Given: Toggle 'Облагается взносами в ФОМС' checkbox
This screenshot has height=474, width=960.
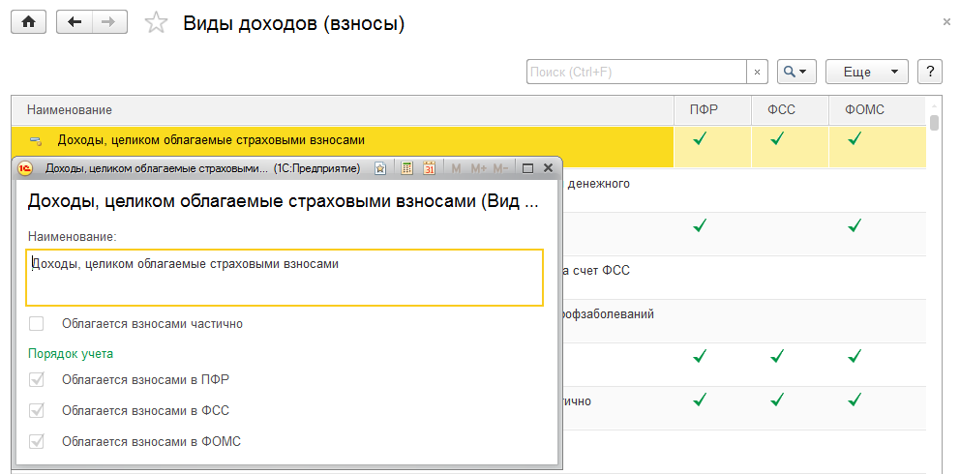Looking at the screenshot, I should tap(37, 441).
